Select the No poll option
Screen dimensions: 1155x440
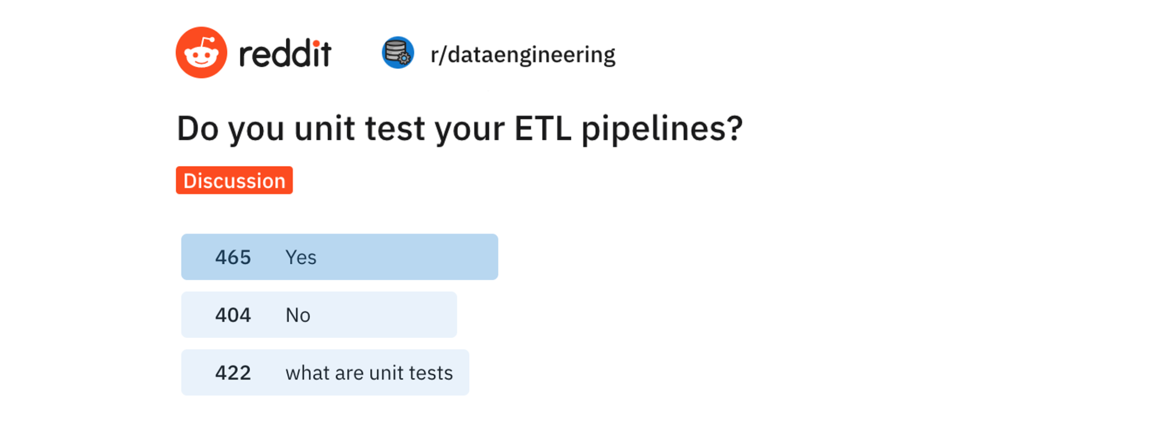318,315
